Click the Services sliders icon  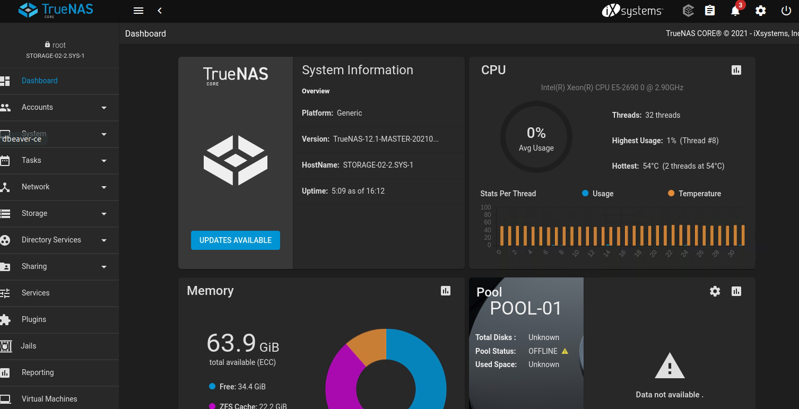[5, 293]
